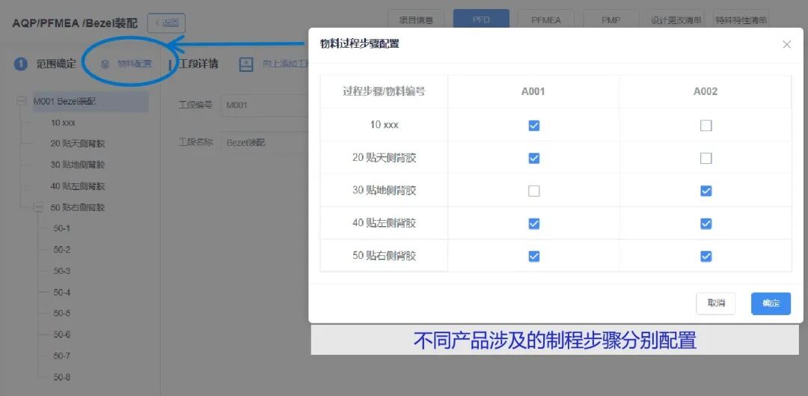Click the 工段详情 heading
This screenshot has width=808, height=396.
pos(198,64)
